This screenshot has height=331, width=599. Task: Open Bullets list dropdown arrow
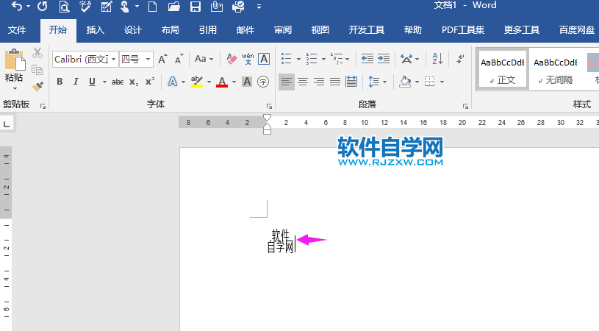(x=298, y=59)
